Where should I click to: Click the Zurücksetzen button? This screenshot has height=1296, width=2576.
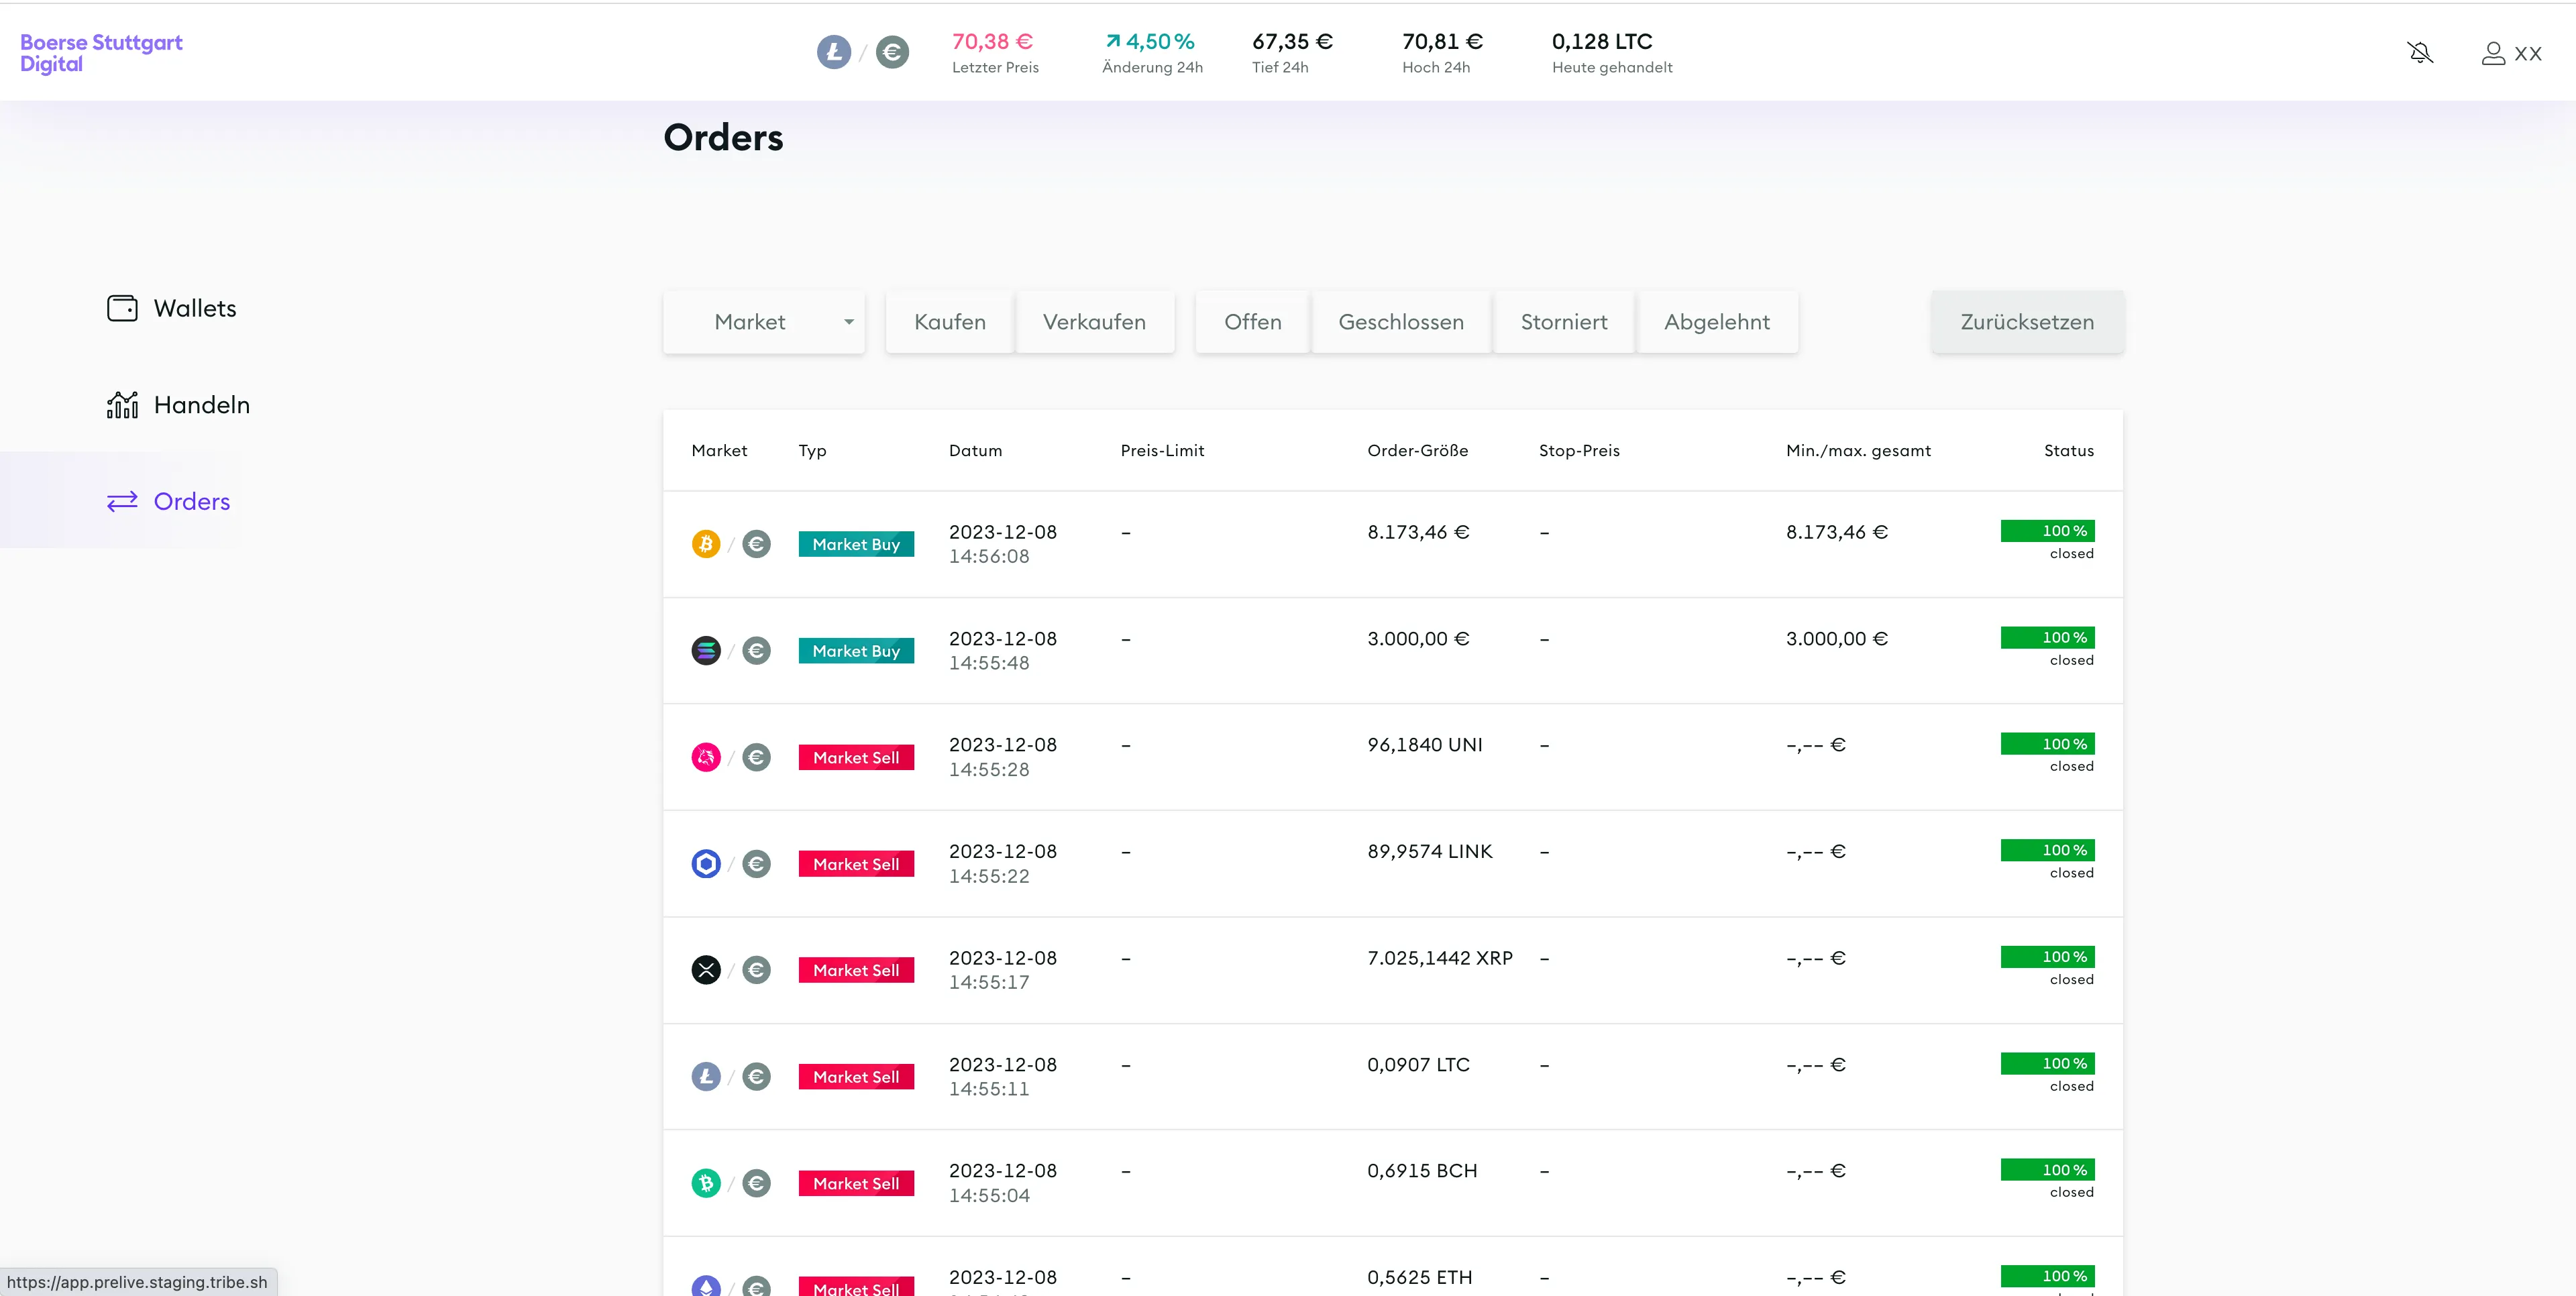pyautogui.click(x=2026, y=322)
